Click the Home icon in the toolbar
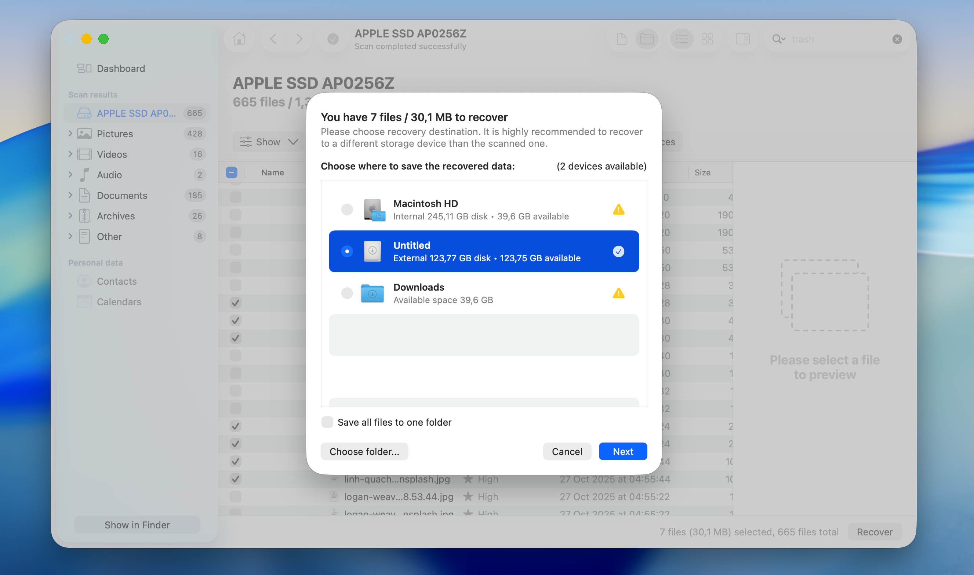Viewport: 974px width, 575px height. 239,39
